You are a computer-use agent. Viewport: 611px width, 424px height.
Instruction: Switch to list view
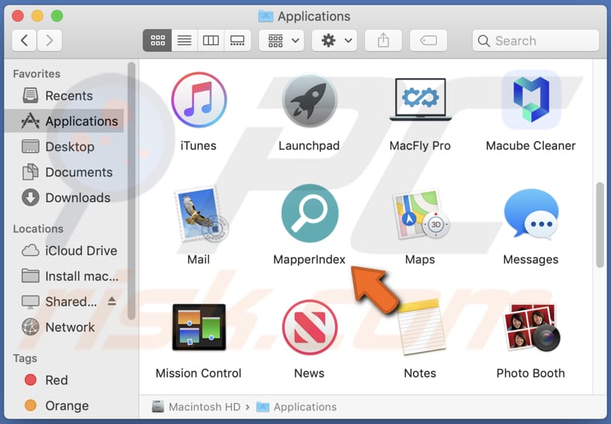click(184, 40)
